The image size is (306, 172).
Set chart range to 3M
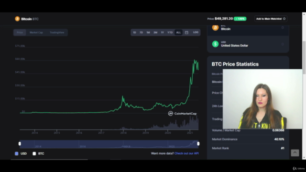(x=155, y=32)
